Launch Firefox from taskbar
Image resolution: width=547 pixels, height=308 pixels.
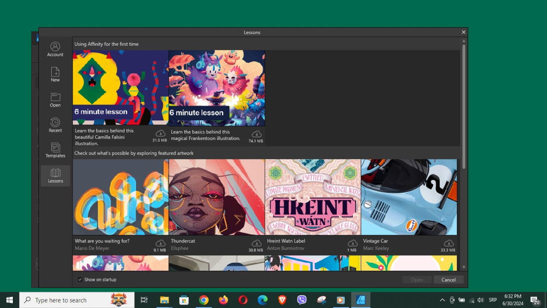224,300
